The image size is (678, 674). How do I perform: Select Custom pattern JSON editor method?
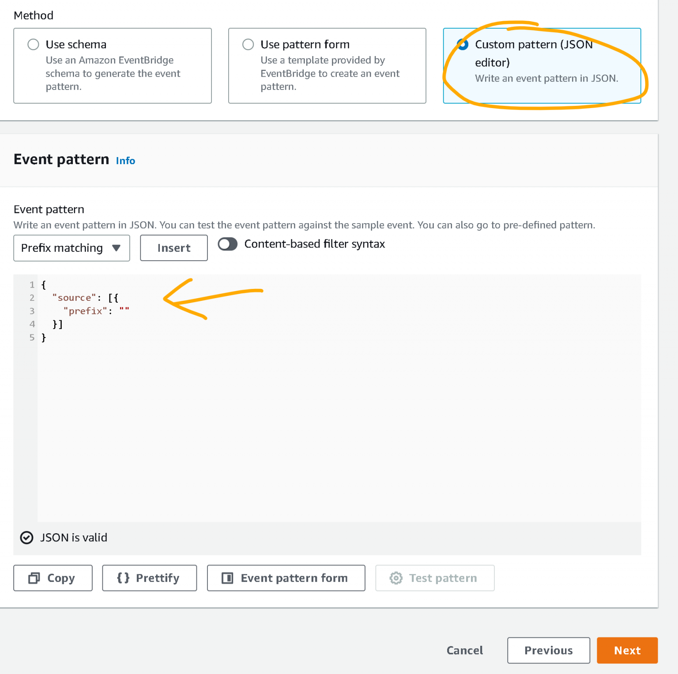click(463, 45)
